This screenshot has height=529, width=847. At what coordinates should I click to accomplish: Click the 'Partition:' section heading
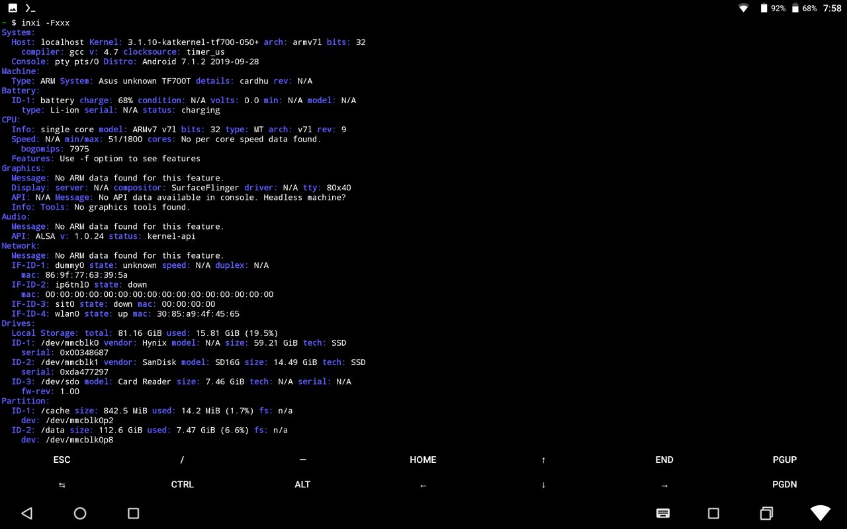26,401
